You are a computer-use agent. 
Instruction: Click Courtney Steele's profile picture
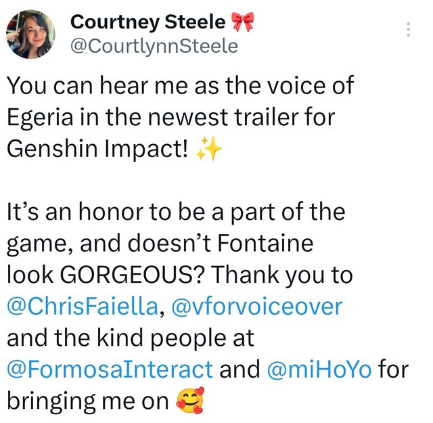pos(30,33)
